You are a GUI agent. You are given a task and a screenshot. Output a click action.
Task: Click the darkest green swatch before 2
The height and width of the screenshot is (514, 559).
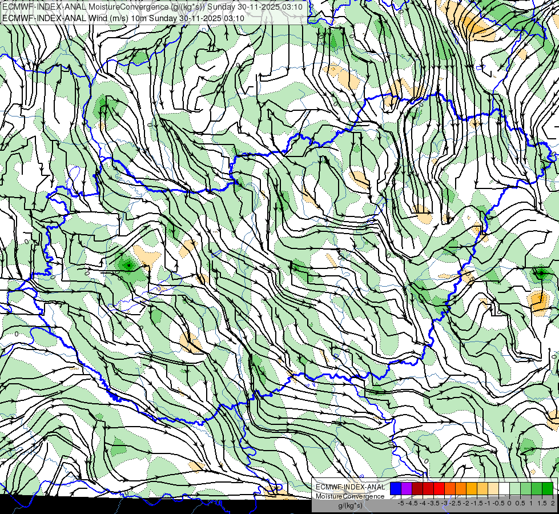pyautogui.click(x=548, y=488)
